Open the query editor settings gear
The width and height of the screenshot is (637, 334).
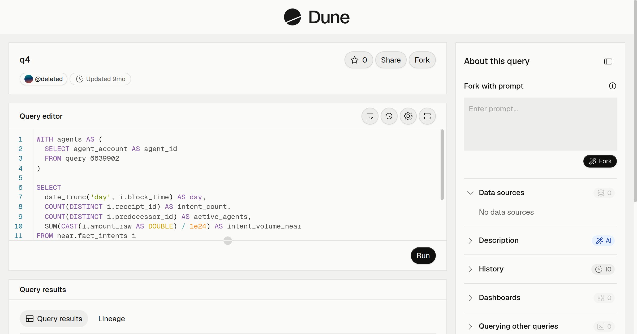408,116
